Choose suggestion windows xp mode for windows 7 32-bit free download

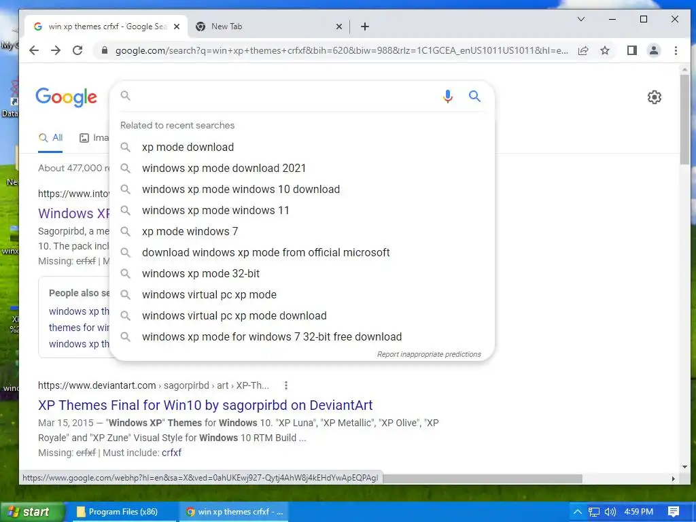302,337
